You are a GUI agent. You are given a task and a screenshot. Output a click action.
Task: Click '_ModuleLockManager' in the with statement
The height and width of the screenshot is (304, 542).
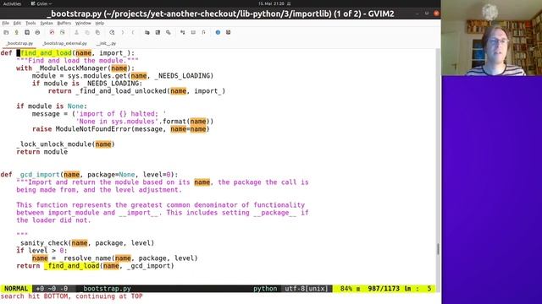(x=71, y=68)
